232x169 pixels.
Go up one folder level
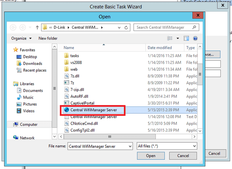37,28
